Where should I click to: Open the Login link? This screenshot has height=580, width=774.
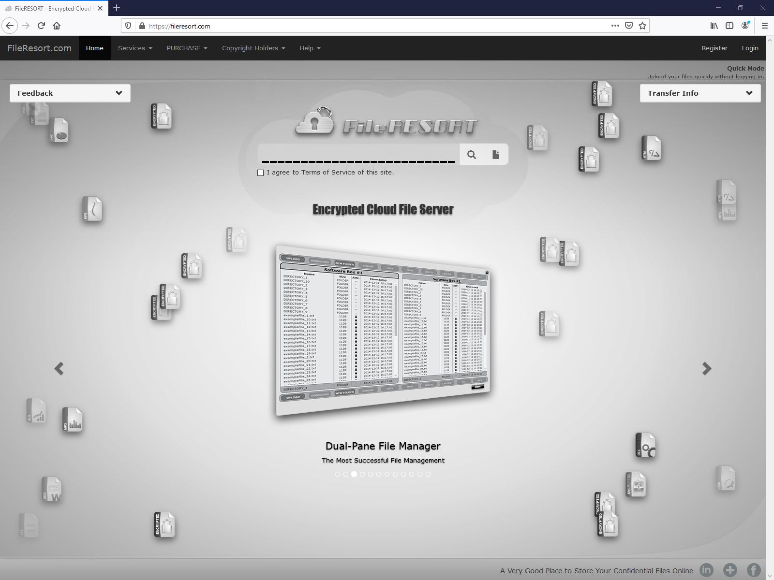coord(750,48)
